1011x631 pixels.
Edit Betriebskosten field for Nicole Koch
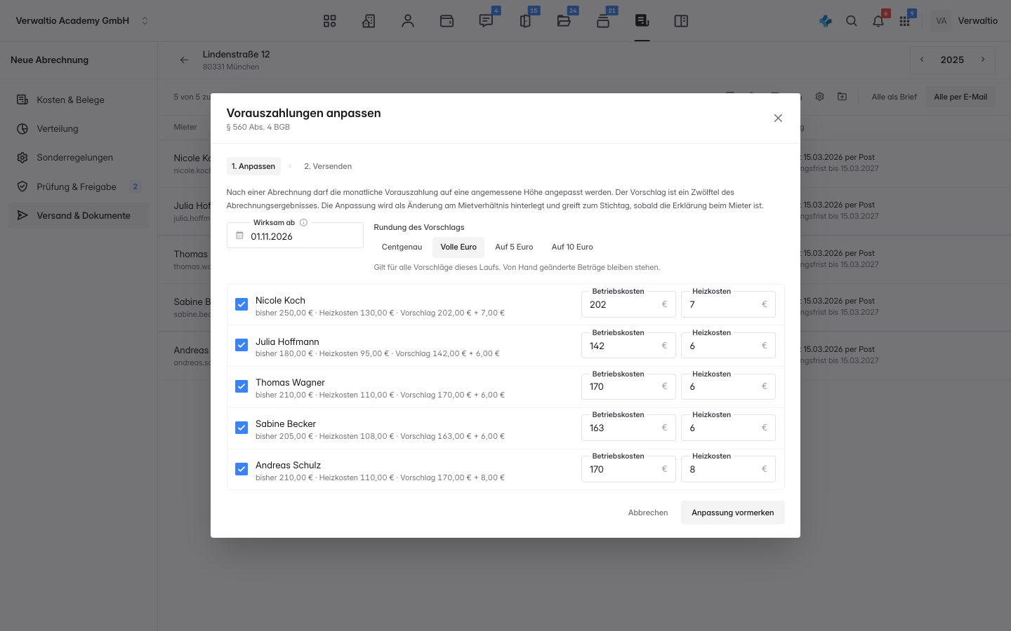click(628, 304)
